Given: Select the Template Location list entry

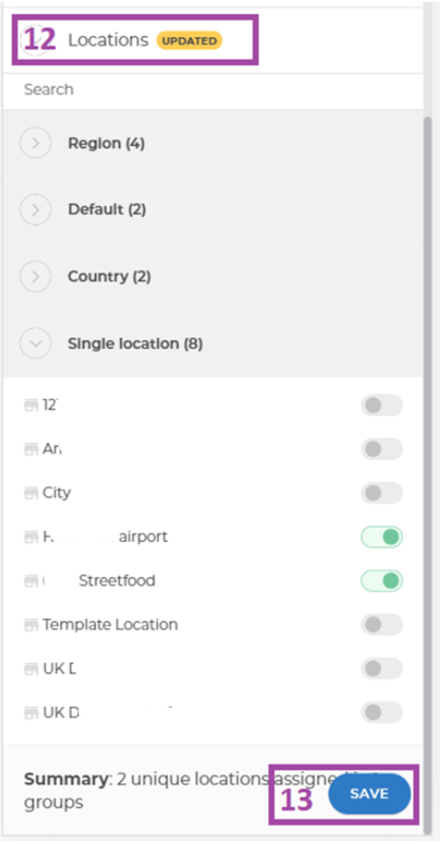Looking at the screenshot, I should pos(110,625).
